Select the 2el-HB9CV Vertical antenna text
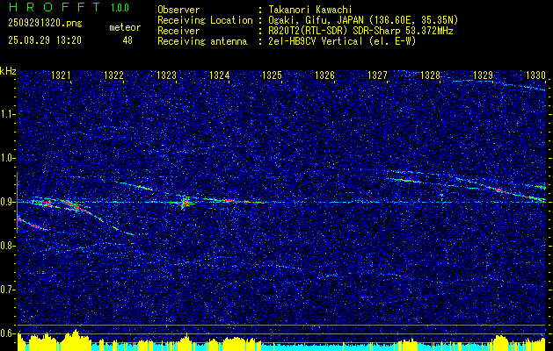553x351 pixels. pyautogui.click(x=315, y=41)
